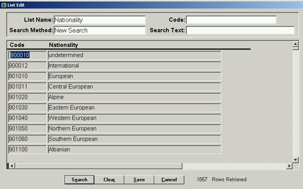Viewport: 303px width, 189px height.
Task: Click the vertical scrollbar down arrow
Action: (295, 160)
